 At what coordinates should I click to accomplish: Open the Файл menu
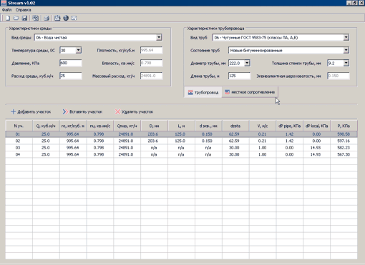pos(6,10)
